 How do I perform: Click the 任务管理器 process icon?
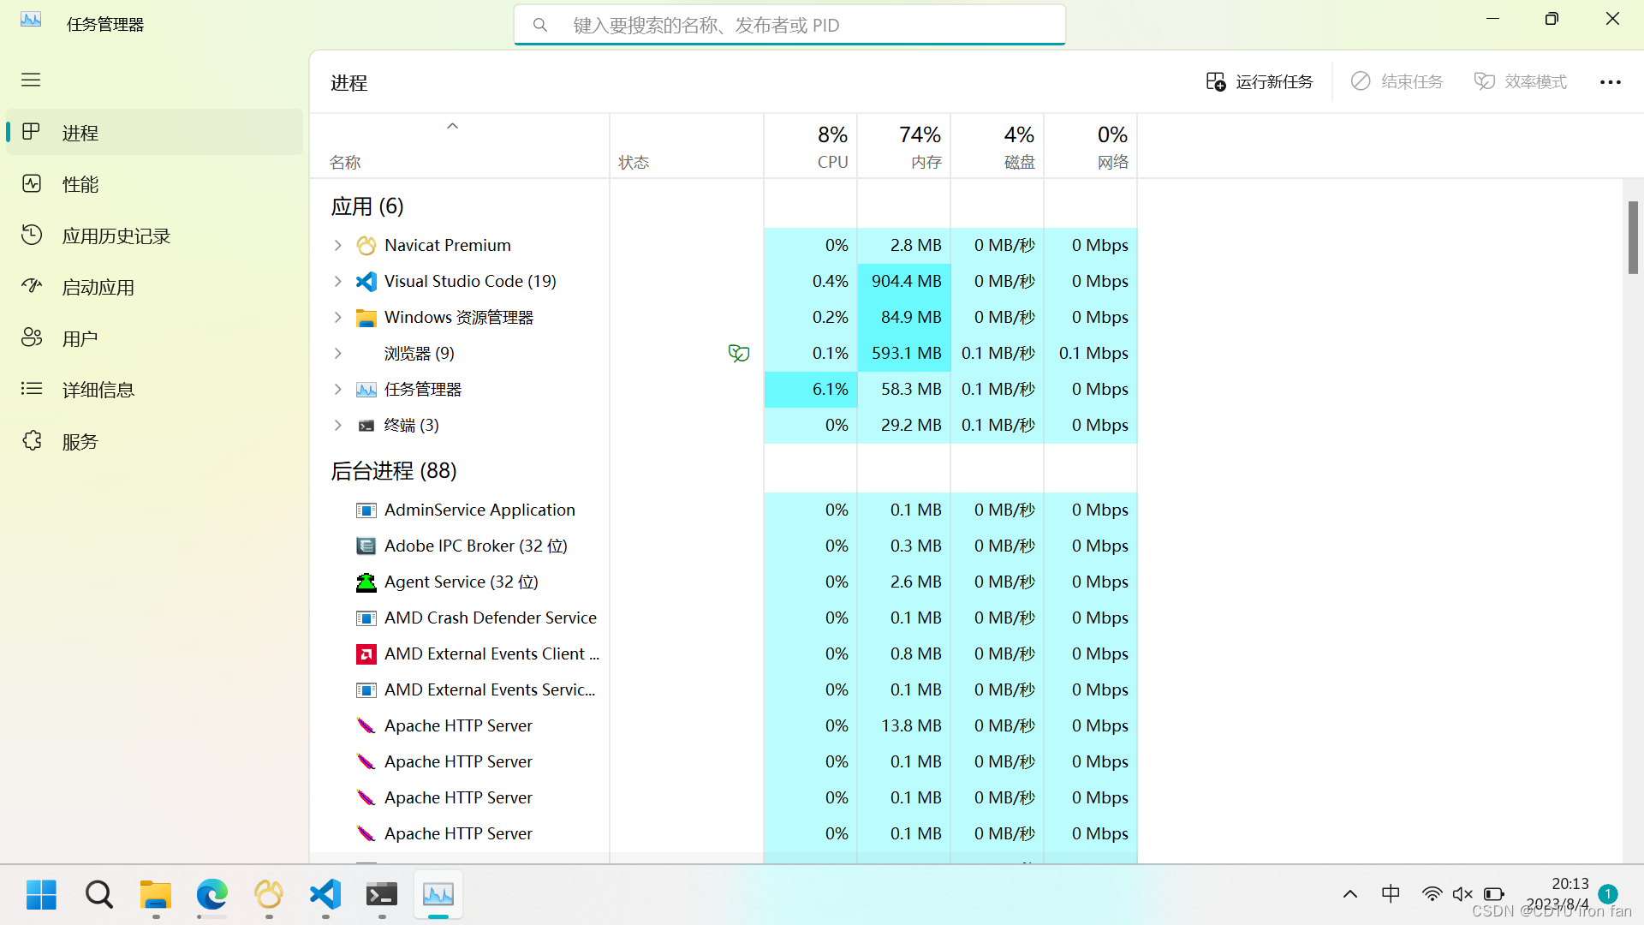pyautogui.click(x=366, y=390)
